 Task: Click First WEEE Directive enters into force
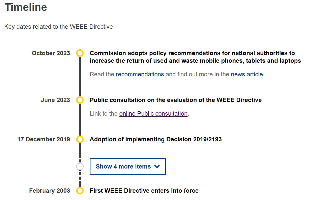[x=144, y=191]
